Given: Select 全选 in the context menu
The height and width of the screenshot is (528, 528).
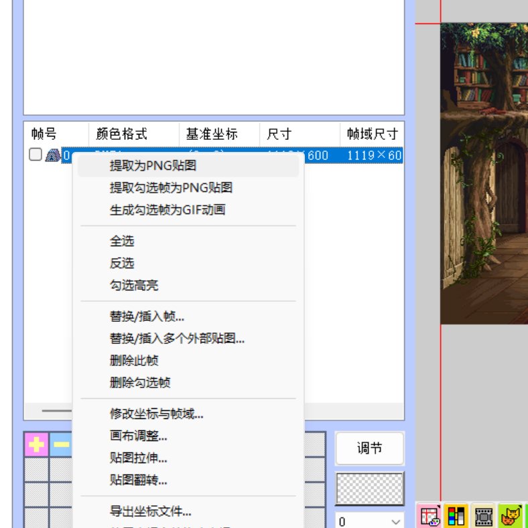Looking at the screenshot, I should pos(122,241).
